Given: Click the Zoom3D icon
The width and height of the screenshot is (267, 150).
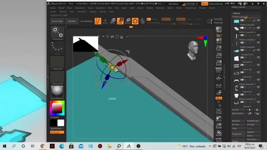Looking at the screenshot, I should tap(219, 126).
